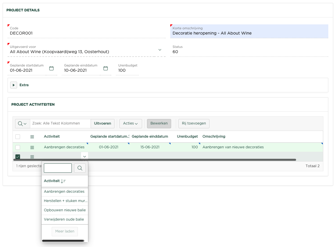Open the Uitgevoerd voor dropdown

click(x=160, y=50)
